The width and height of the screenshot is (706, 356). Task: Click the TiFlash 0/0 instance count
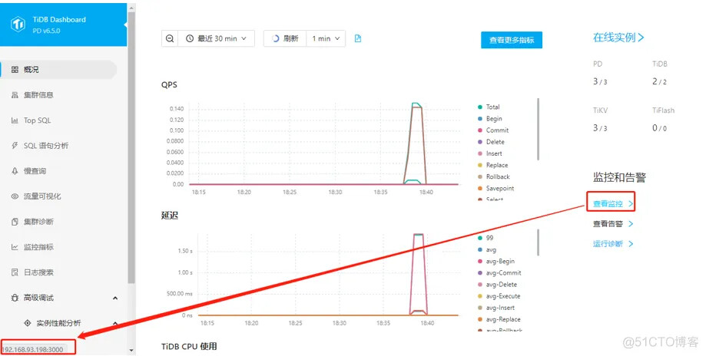tap(660, 128)
